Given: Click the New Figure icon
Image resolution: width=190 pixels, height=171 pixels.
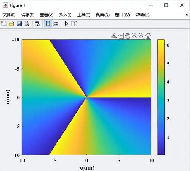Looking at the screenshot, I should pos(4,24).
